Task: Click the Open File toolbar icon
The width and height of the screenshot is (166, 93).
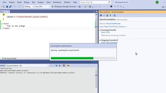Action: [x=4, y=6]
